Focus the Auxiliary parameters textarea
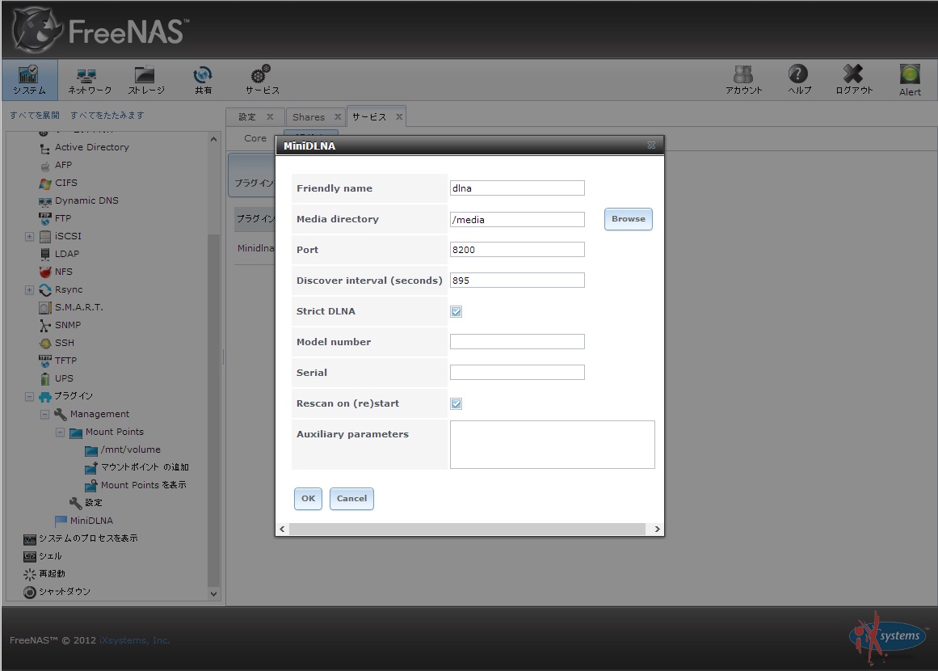This screenshot has width=938, height=671. pyautogui.click(x=552, y=445)
